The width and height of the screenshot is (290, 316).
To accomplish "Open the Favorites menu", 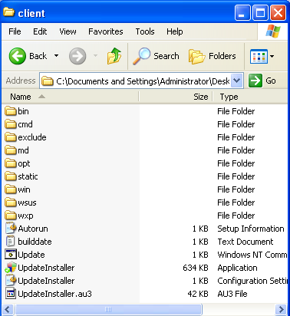I will (106, 31).
